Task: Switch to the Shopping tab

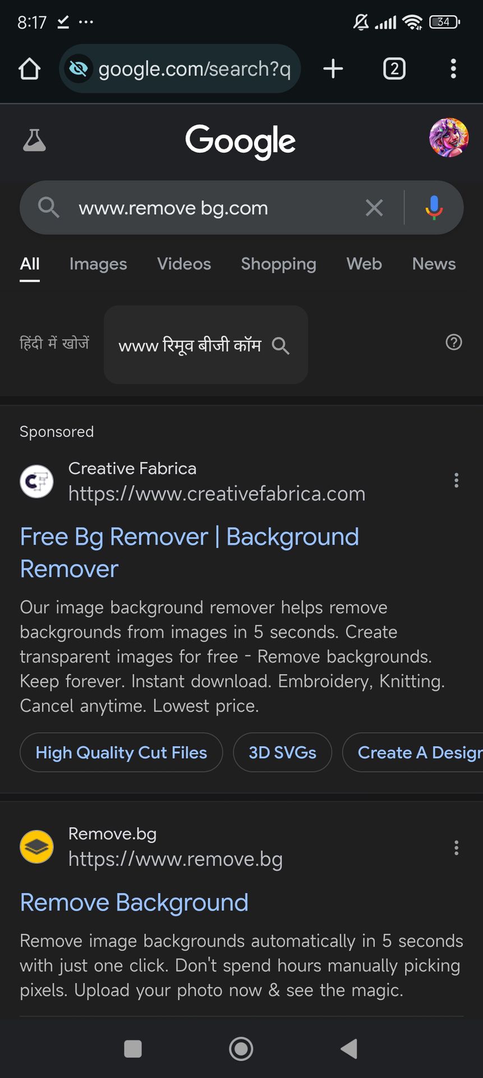Action: point(279,264)
